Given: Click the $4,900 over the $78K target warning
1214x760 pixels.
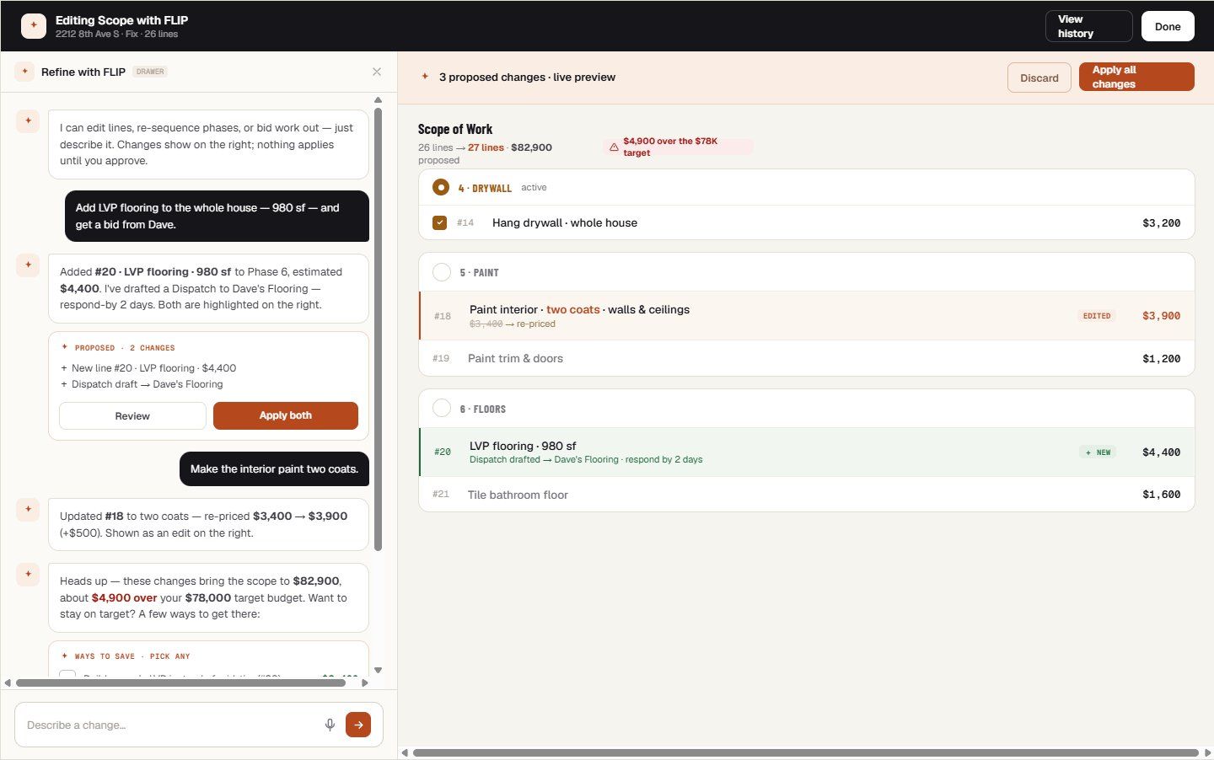Looking at the screenshot, I should 678,147.
